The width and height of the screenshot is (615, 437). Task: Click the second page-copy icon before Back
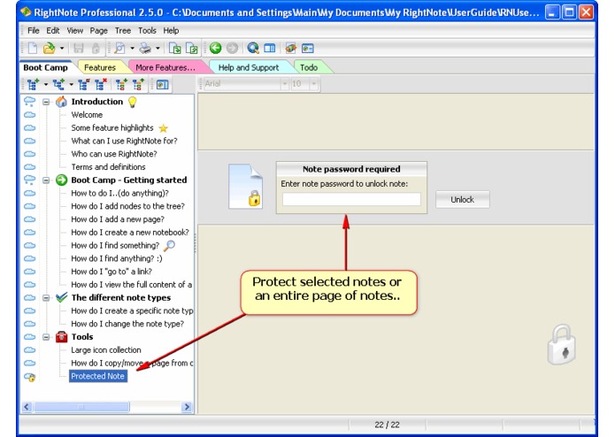coord(192,48)
